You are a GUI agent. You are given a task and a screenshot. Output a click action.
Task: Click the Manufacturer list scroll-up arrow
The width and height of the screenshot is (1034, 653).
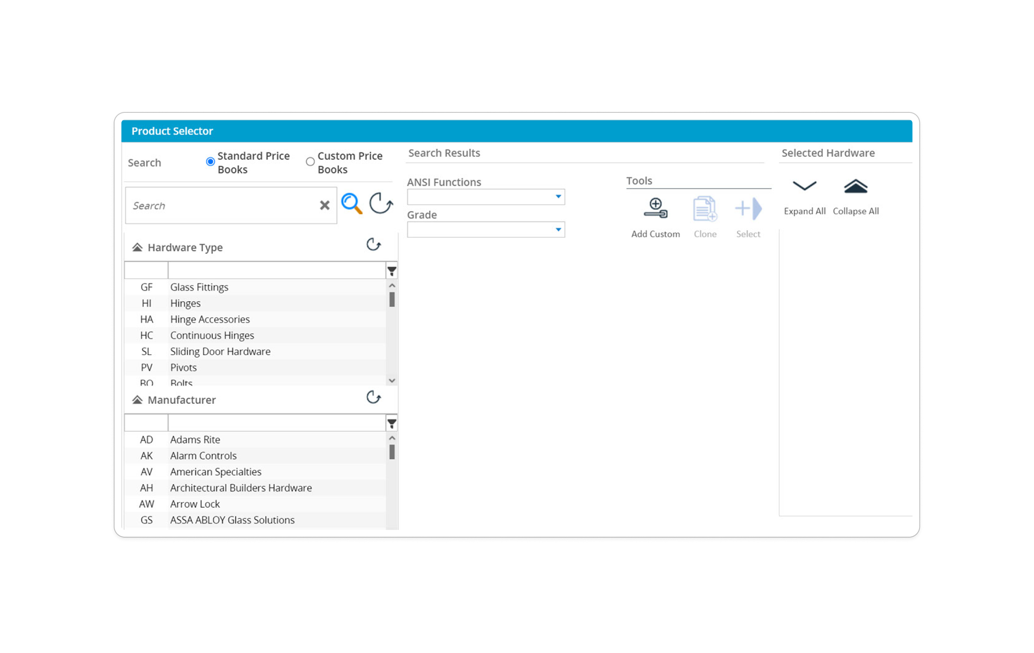pyautogui.click(x=392, y=438)
